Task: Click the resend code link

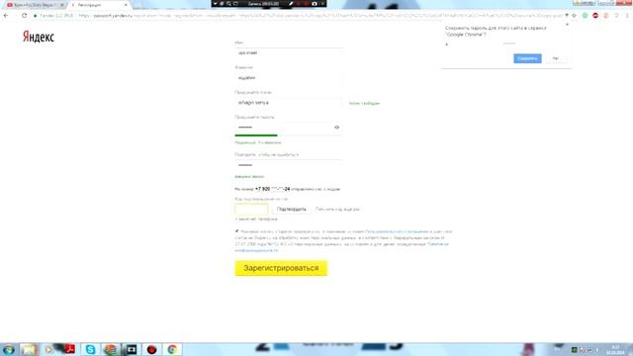Action: click(337, 209)
